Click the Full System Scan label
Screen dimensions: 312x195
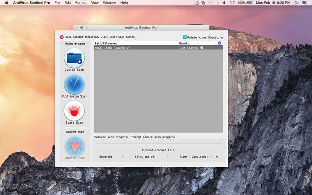(74, 96)
